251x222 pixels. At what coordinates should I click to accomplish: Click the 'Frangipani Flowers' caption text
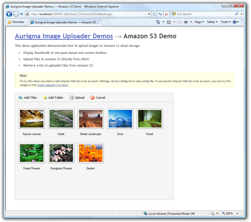(x=61, y=168)
